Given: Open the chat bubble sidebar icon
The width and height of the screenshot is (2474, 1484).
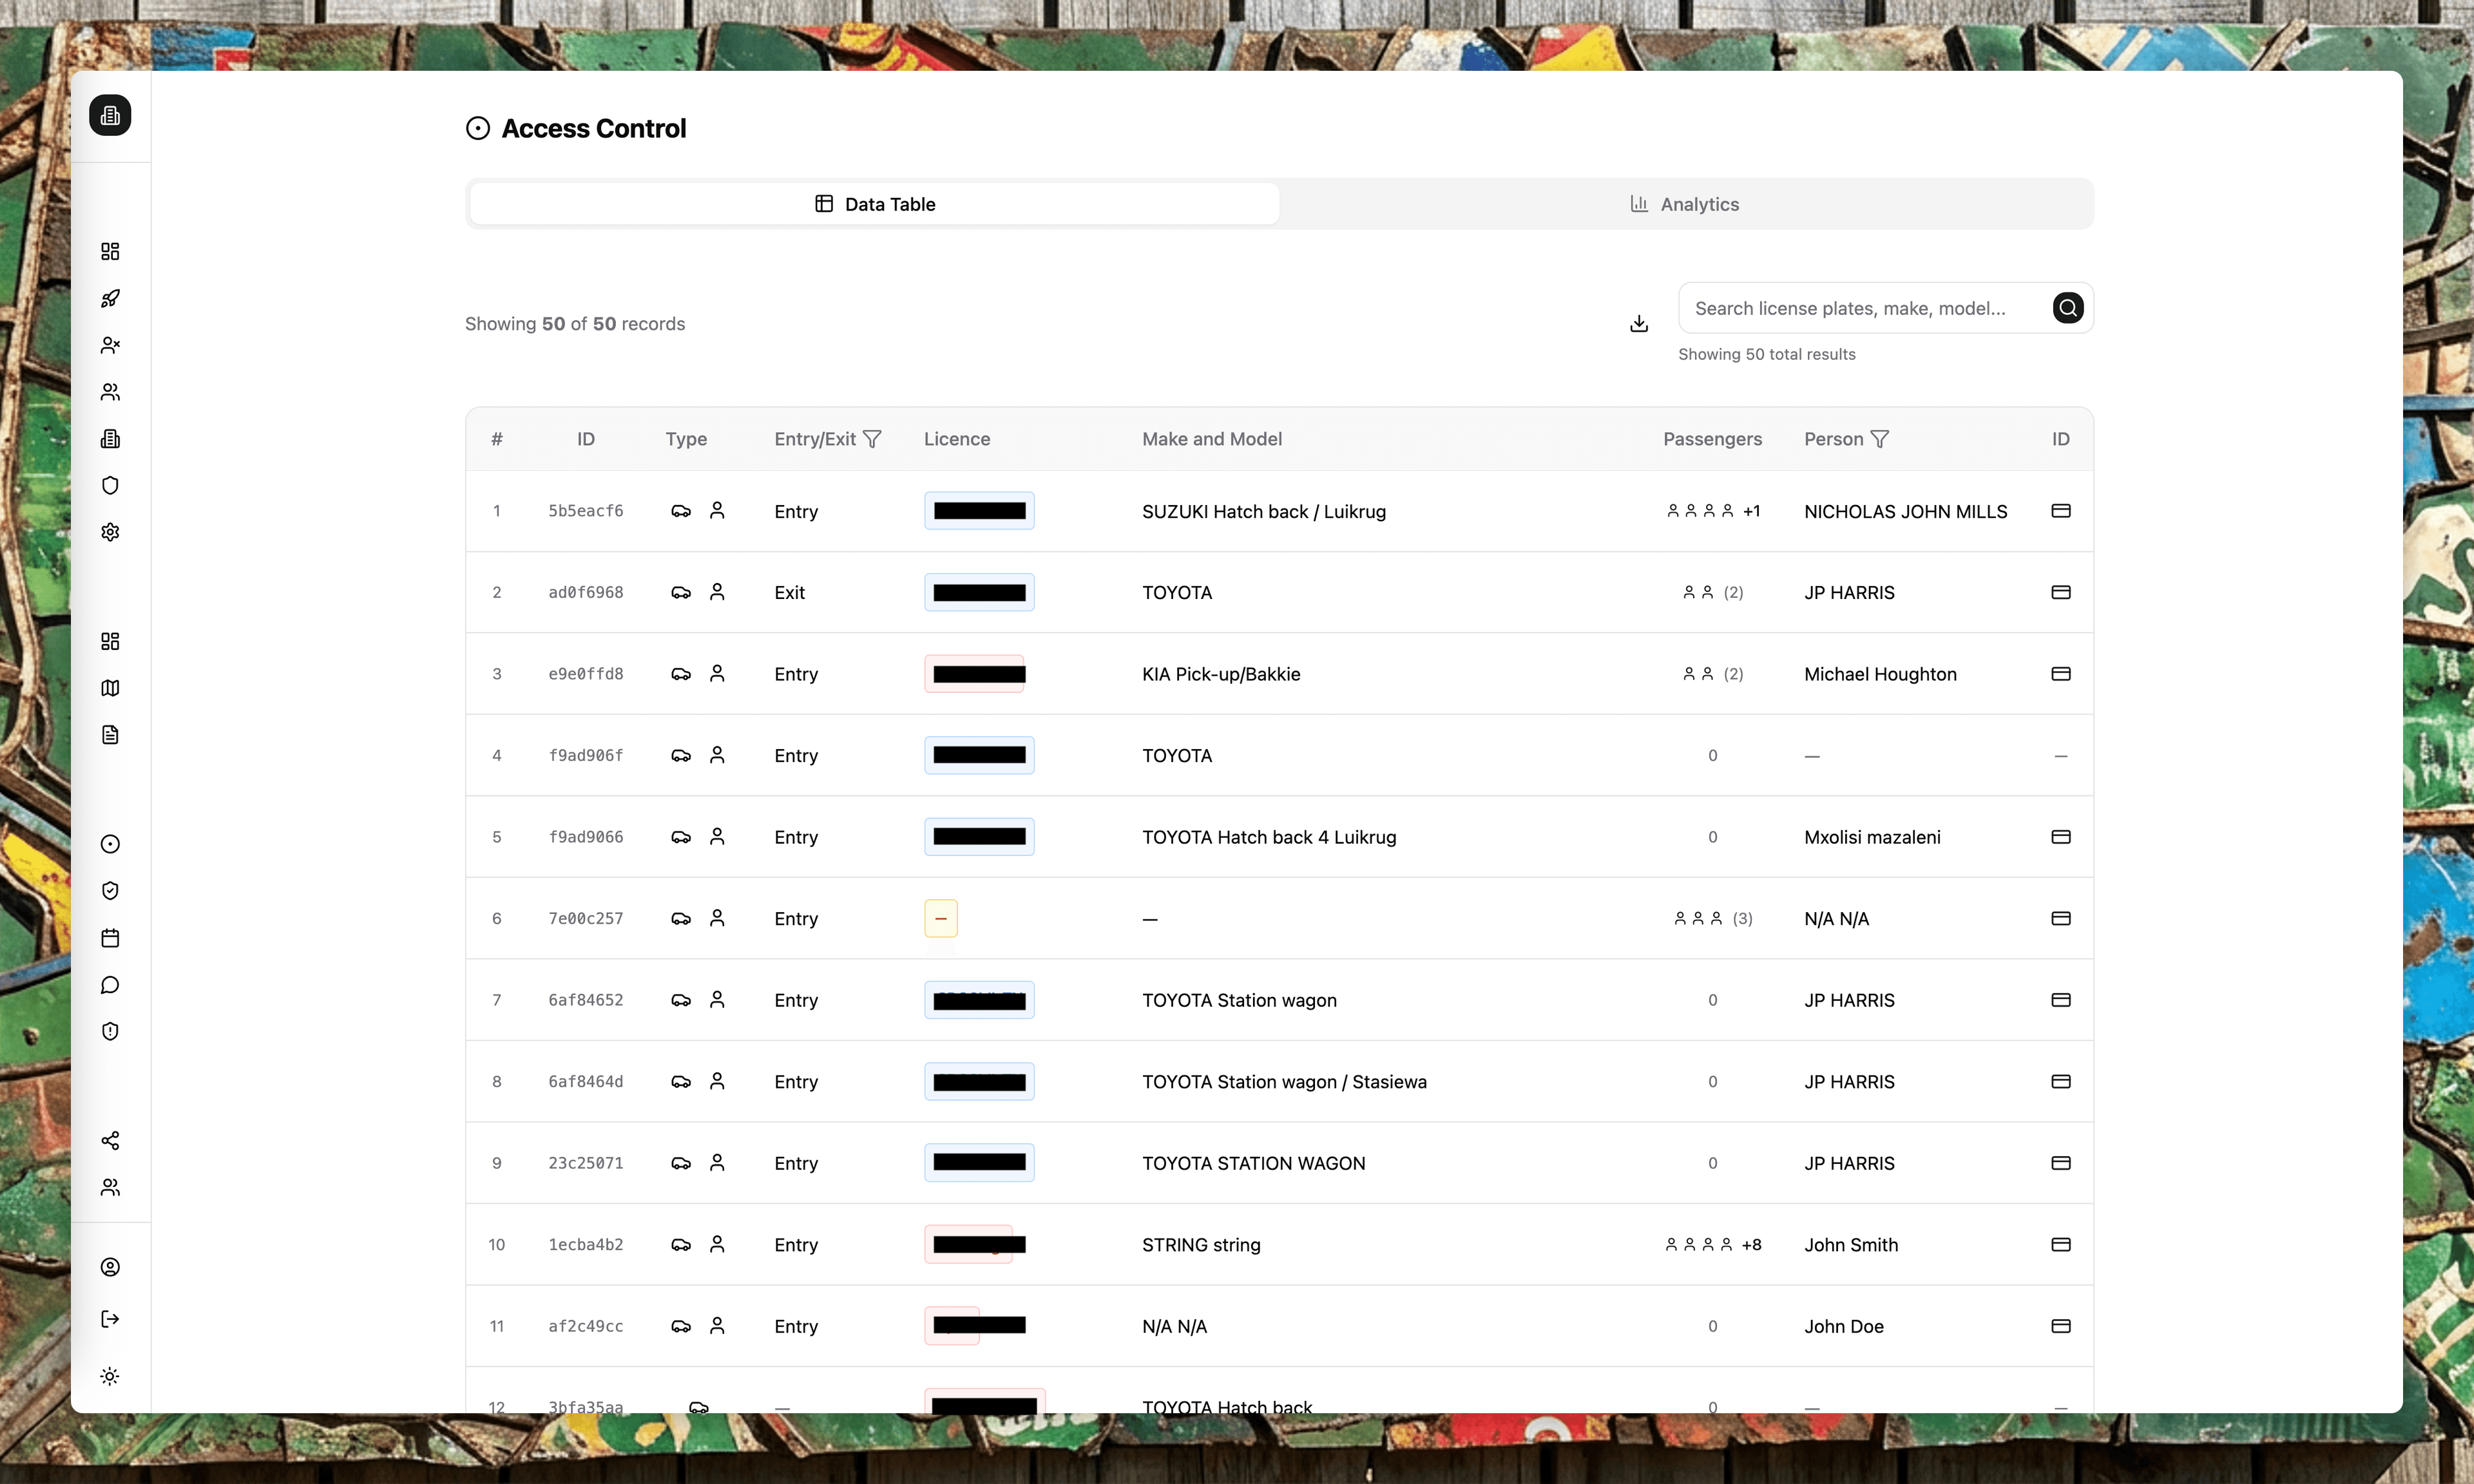Looking at the screenshot, I should pyautogui.click(x=110, y=985).
